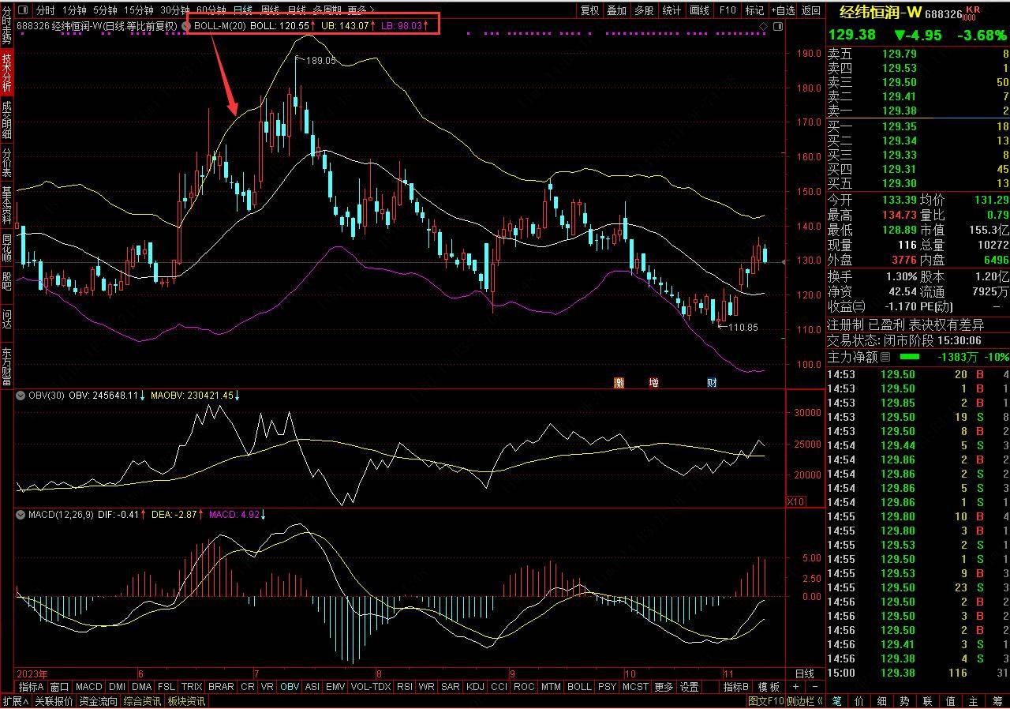The width and height of the screenshot is (1010, 709).
Task: Open 成交明细 in the left sidebar
Action: point(6,120)
